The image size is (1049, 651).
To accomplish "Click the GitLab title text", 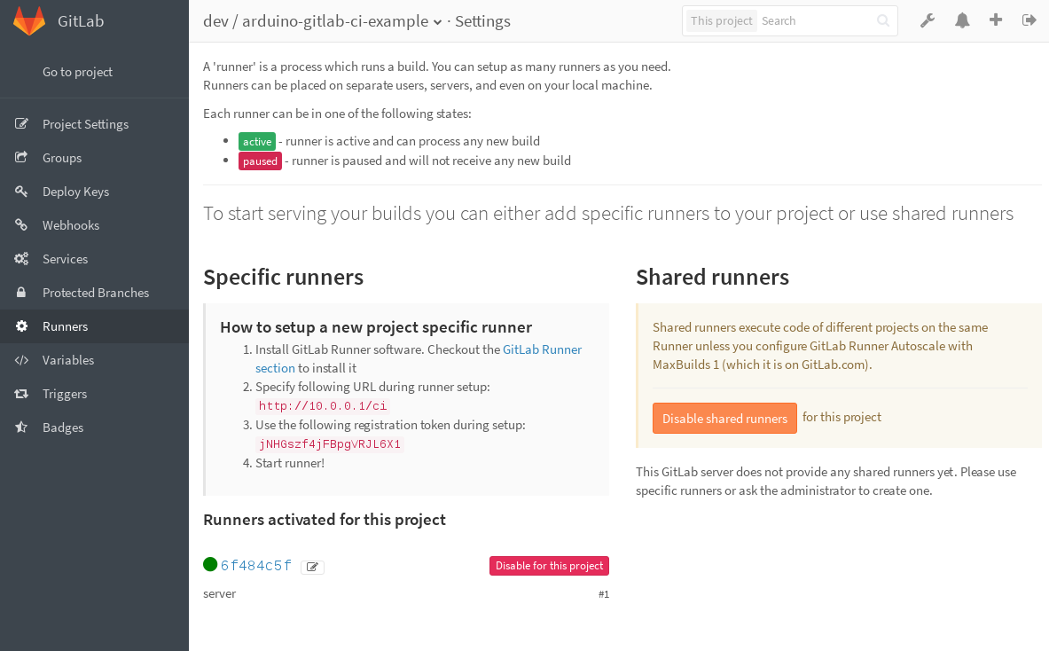I will (81, 20).
